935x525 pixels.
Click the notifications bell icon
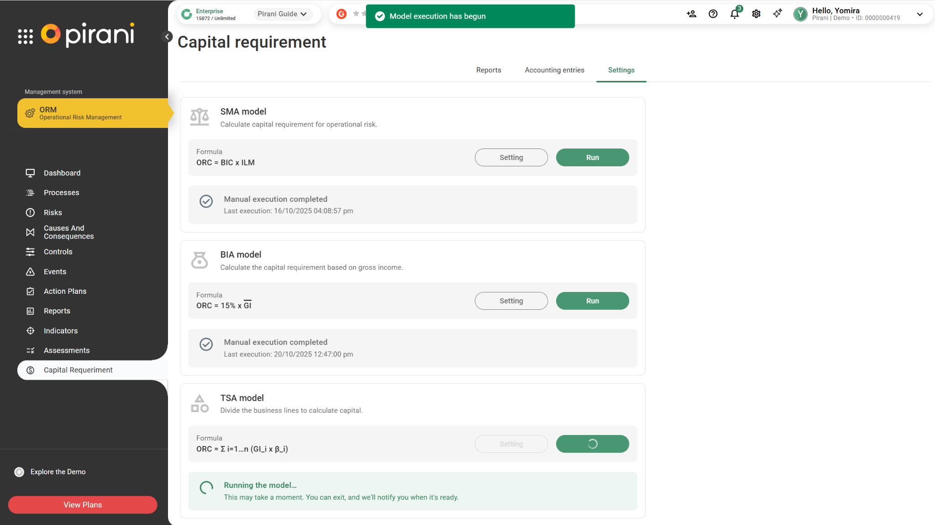coord(734,14)
